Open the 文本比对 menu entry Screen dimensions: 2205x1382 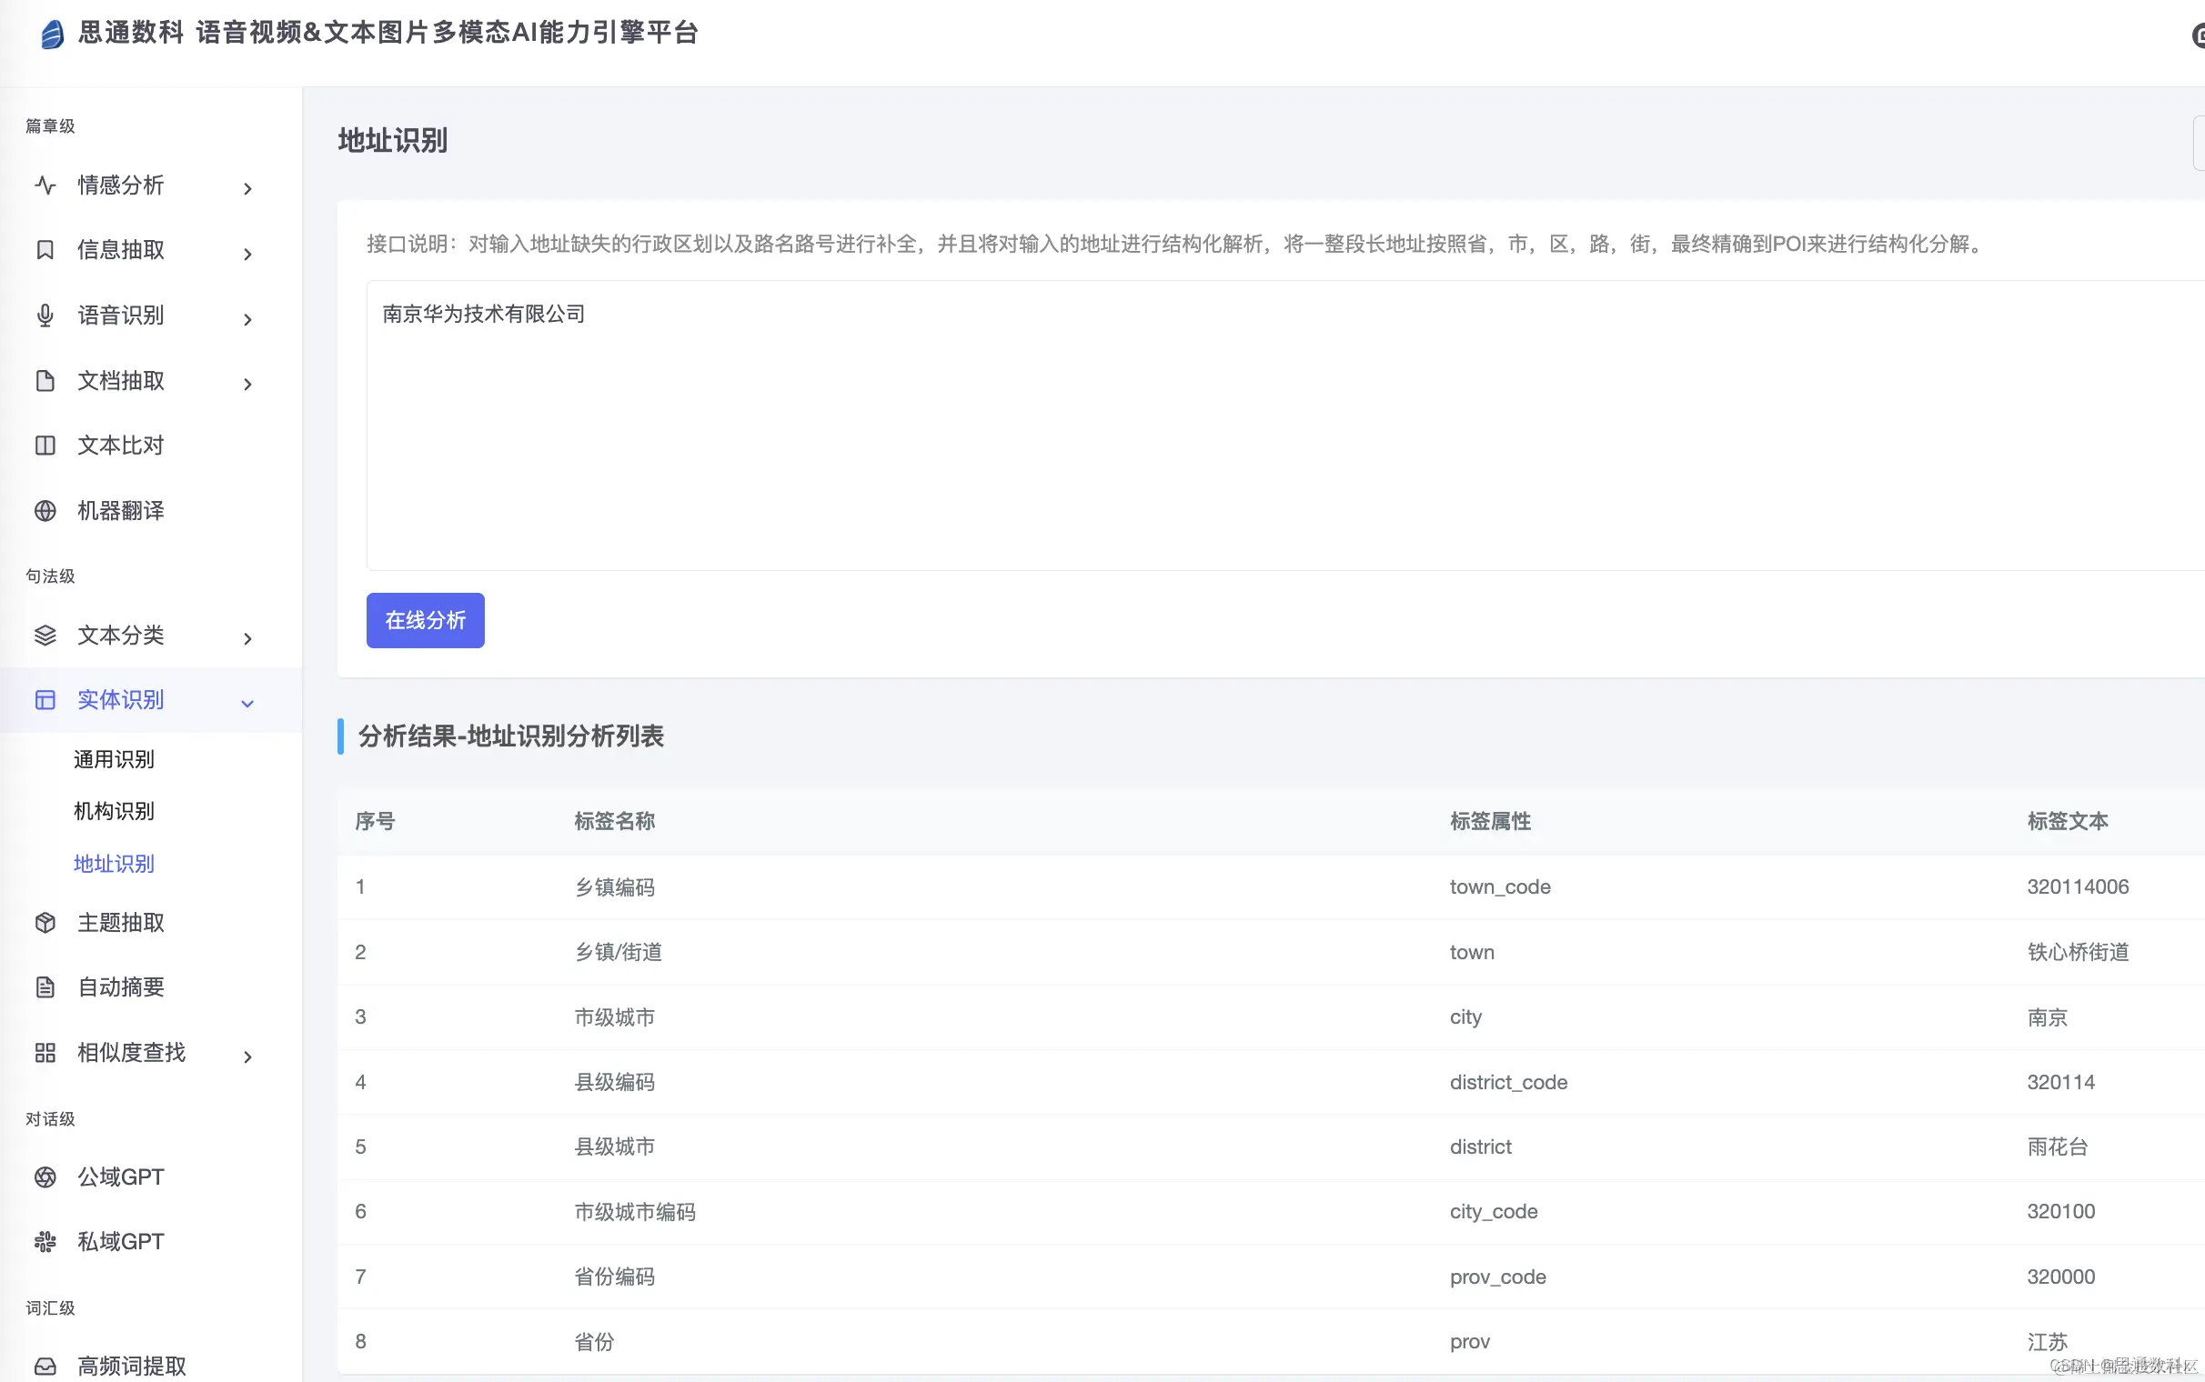point(121,446)
